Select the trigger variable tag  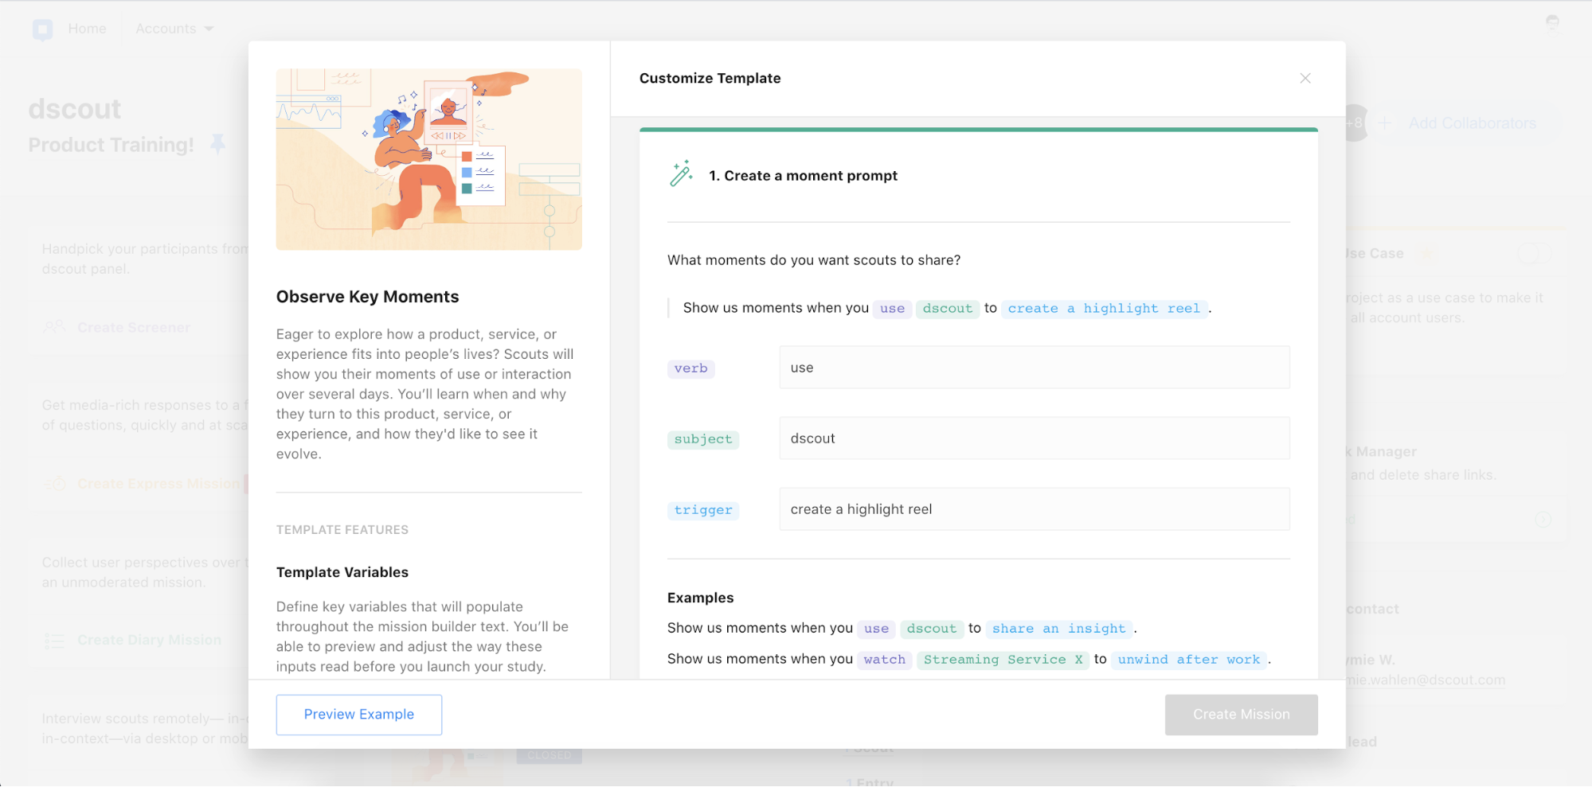coord(703,510)
